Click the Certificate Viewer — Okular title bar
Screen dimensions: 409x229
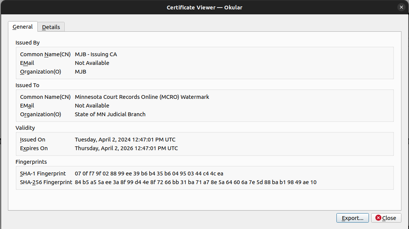(204, 7)
